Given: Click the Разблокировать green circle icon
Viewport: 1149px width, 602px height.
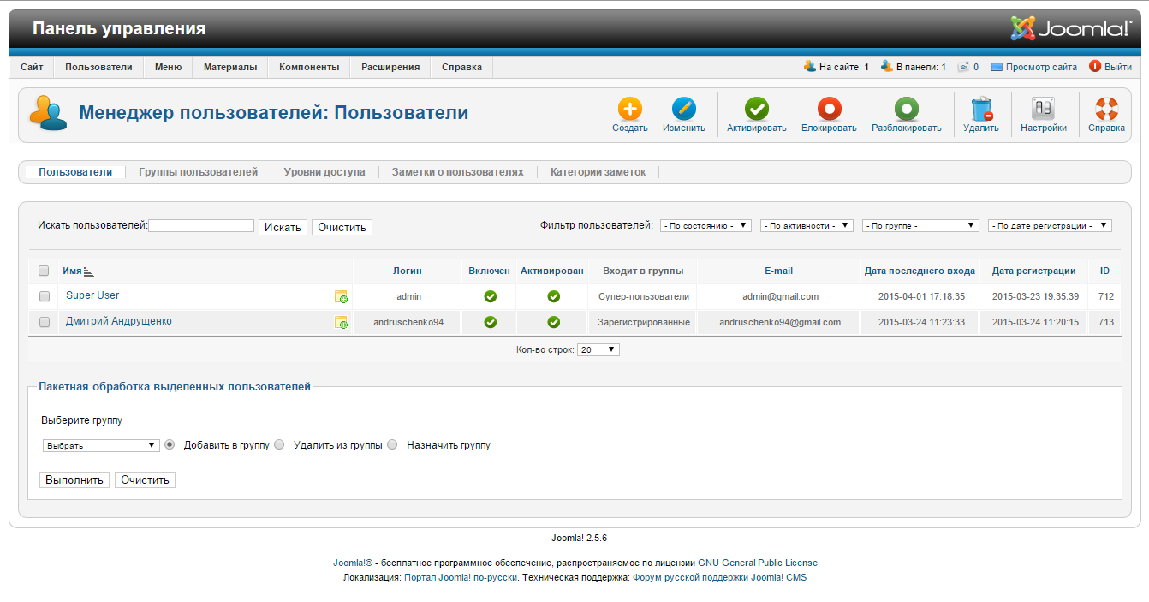Looking at the screenshot, I should point(906,110).
